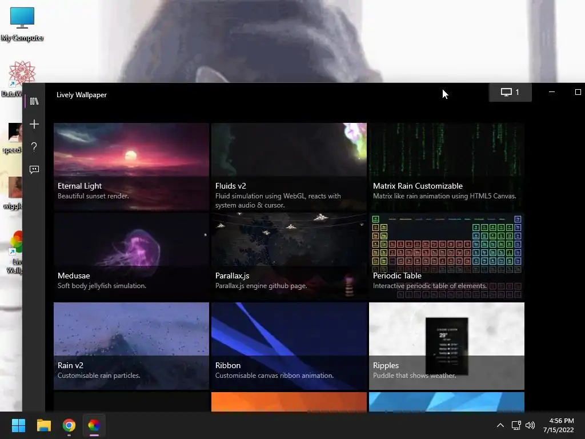Select the Medusae jellyfish wallpaper
This screenshot has height=439, width=585.
coord(131,257)
